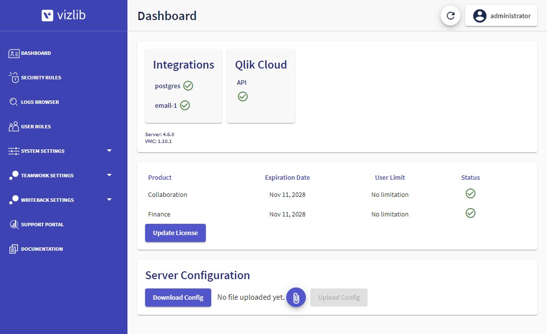547x334 pixels.
Task: Expand the System Settings arrow
Action: [x=109, y=151]
